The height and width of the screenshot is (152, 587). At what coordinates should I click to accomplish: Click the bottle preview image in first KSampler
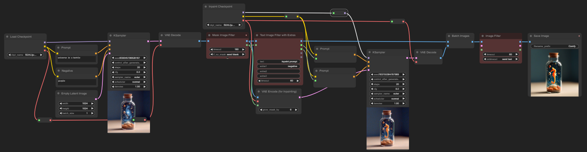pyautogui.click(x=129, y=112)
